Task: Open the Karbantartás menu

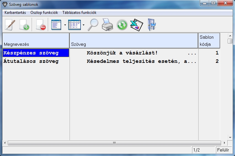Action: (x=15, y=13)
